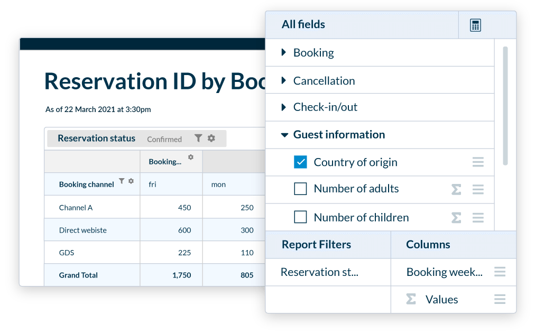Click the 450 cell for Channel A
The height and width of the screenshot is (333, 535).
185,208
